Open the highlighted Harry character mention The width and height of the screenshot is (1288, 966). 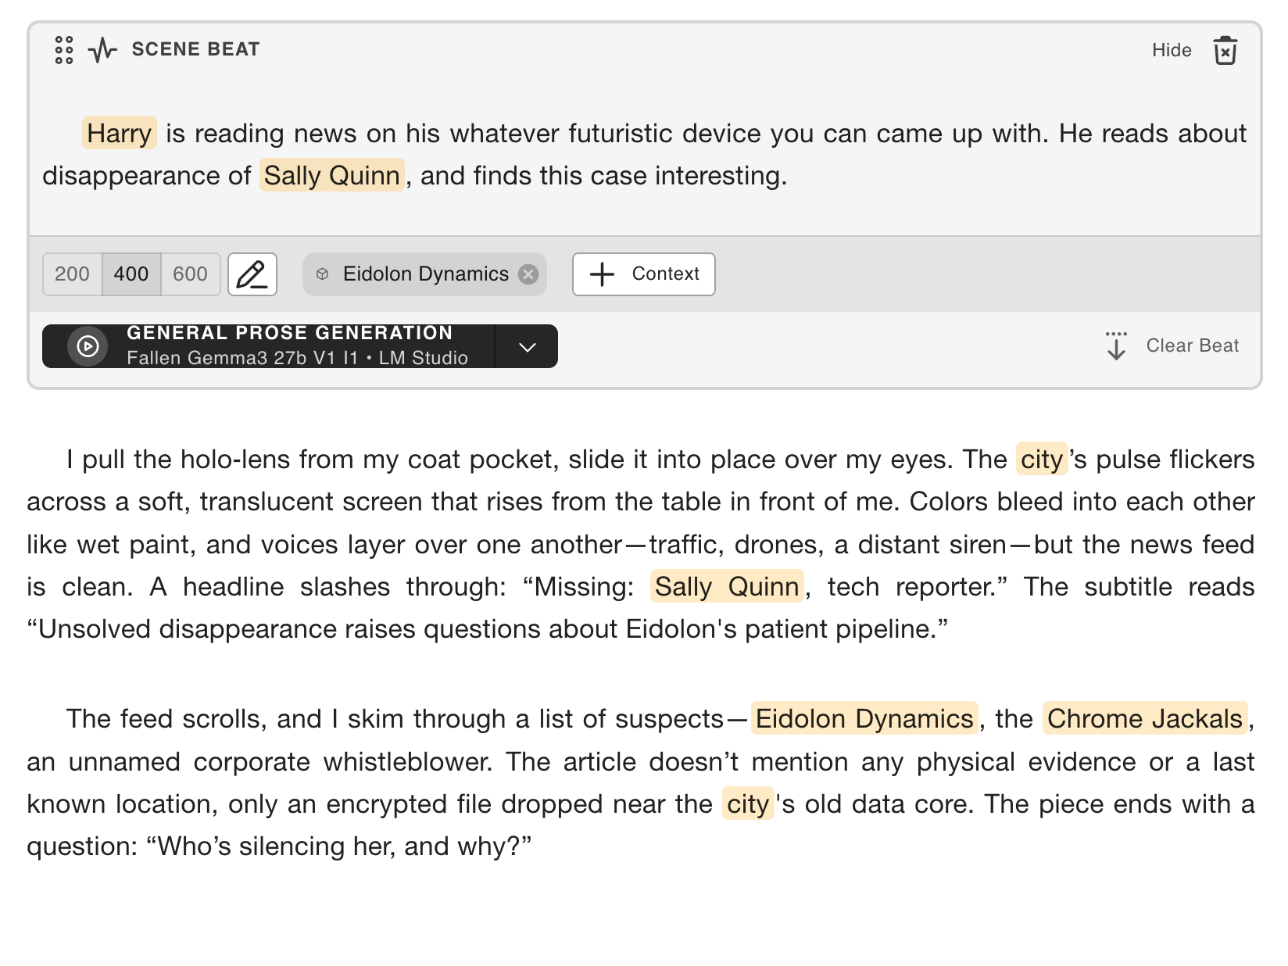119,134
